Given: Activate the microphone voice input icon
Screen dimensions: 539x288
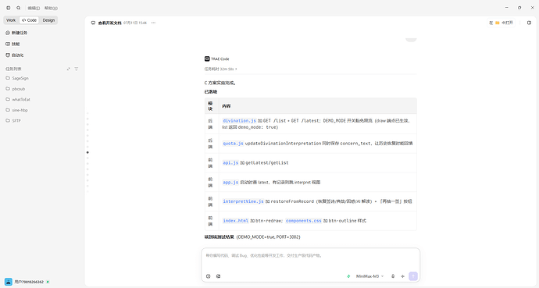Looking at the screenshot, I should click(393, 276).
